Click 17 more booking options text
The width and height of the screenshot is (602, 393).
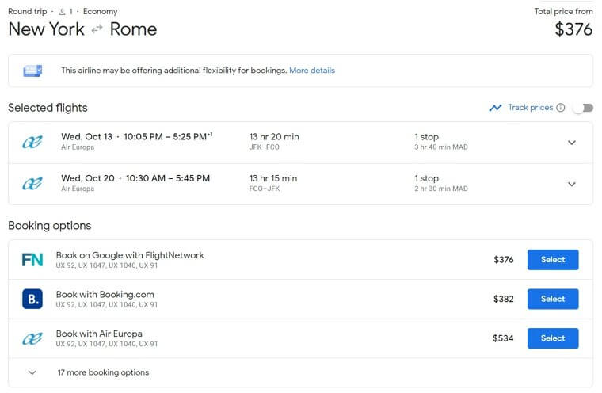[x=103, y=372]
